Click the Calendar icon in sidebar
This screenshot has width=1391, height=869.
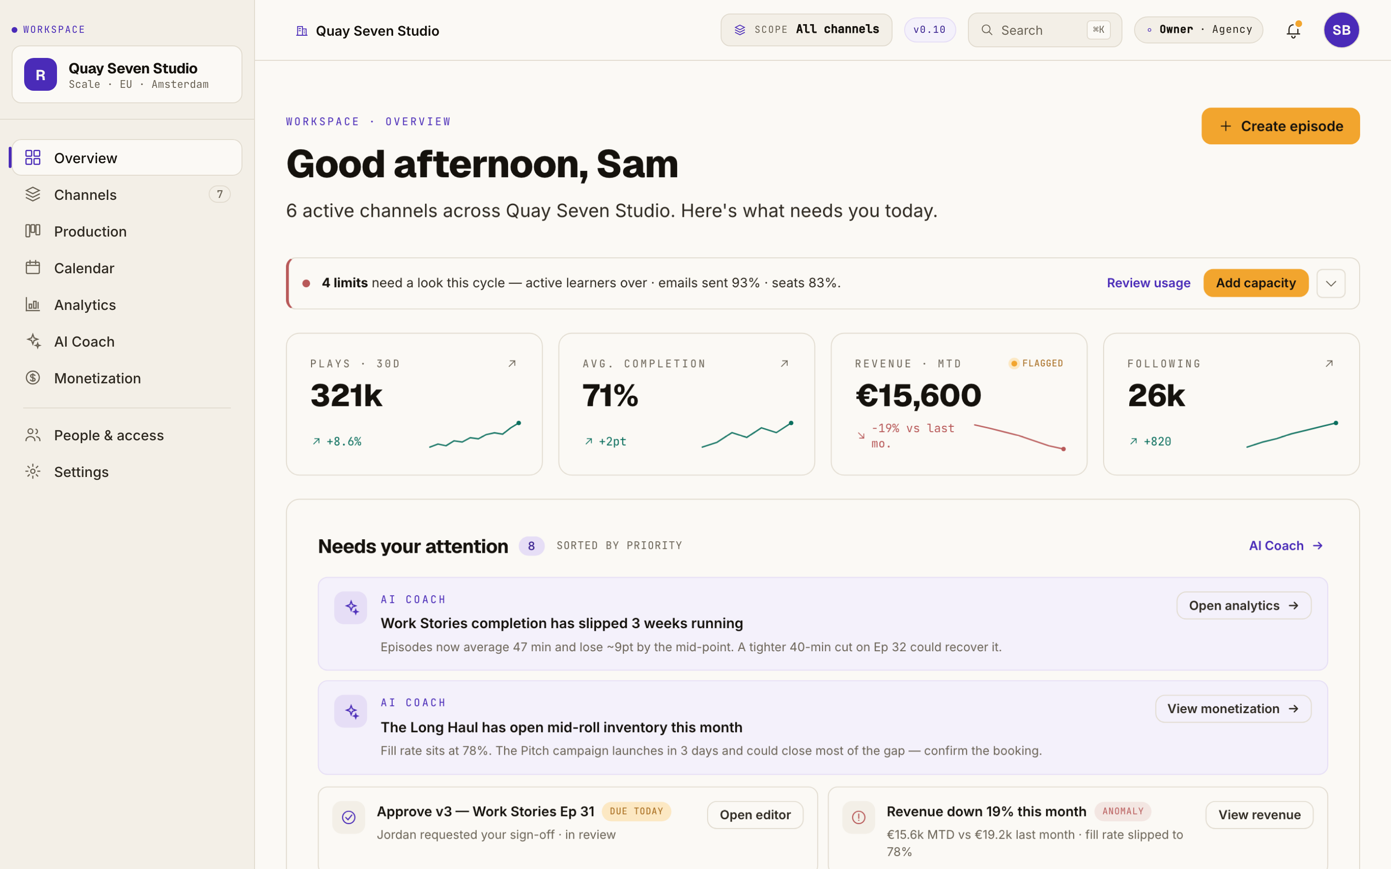33,268
